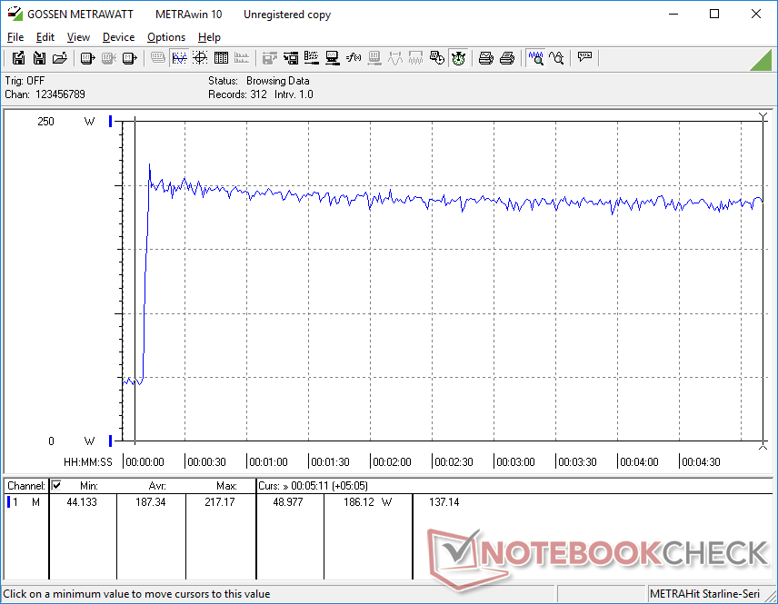Image resolution: width=778 pixels, height=604 pixels.
Task: Click the 00:02:30 time axis label
Action: 454,462
